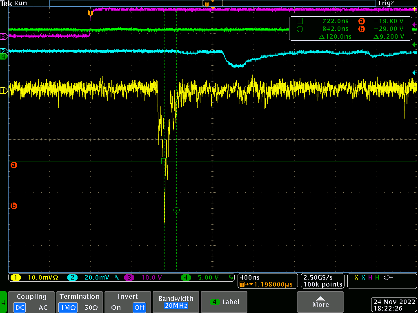
Task: Click the green square cursor handle
Action: (164, 161)
